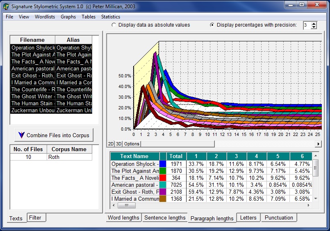Image resolution: width=330 pixels, height=231 pixels.
Task: Open the File menu
Action: pos(9,17)
